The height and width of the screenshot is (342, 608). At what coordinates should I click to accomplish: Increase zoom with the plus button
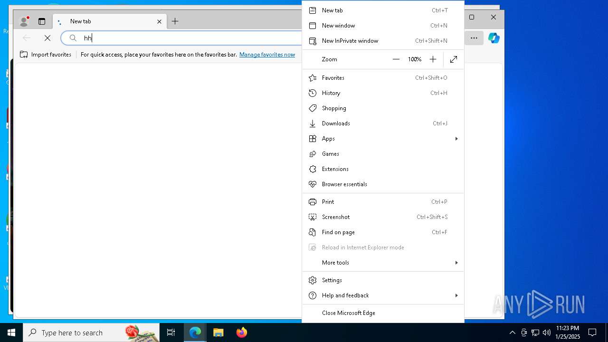(433, 59)
